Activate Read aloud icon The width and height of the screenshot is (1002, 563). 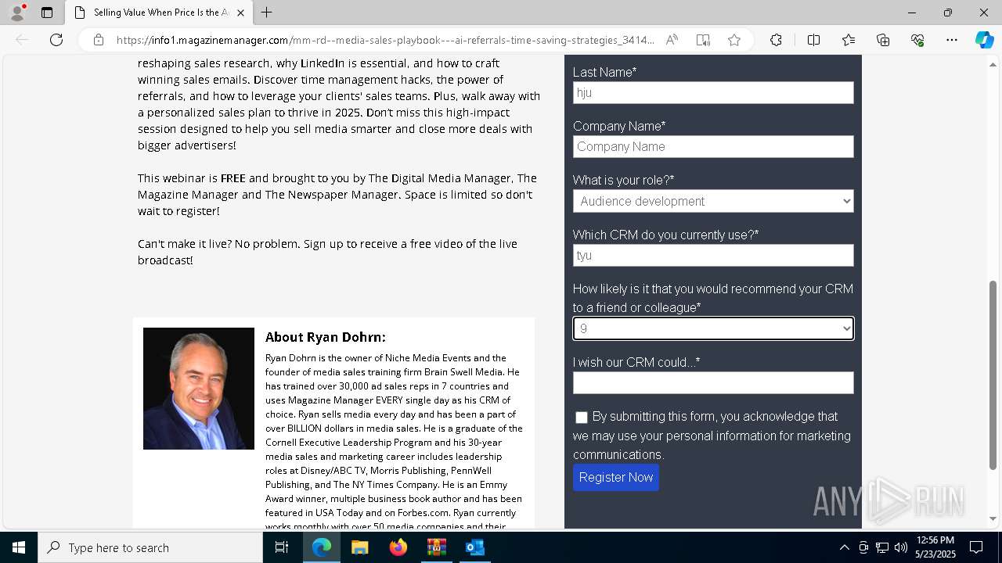[x=672, y=40]
